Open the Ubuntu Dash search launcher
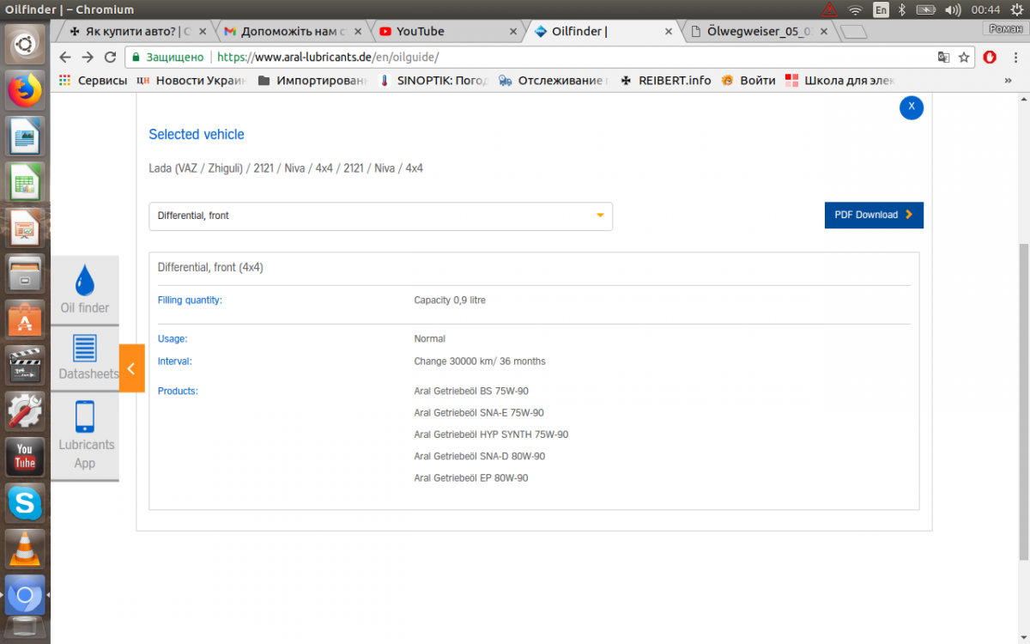 (x=25, y=45)
